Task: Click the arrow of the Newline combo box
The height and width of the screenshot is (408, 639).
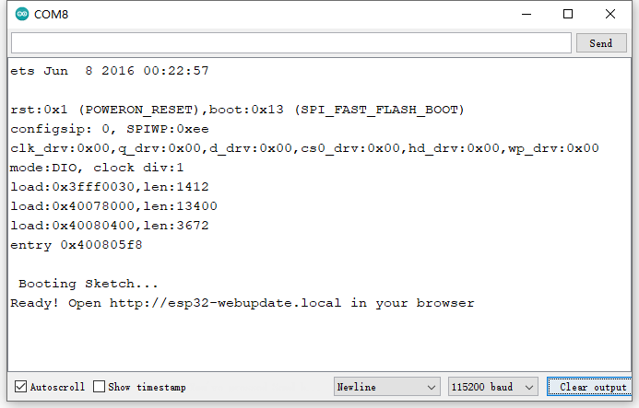Action: [x=432, y=387]
